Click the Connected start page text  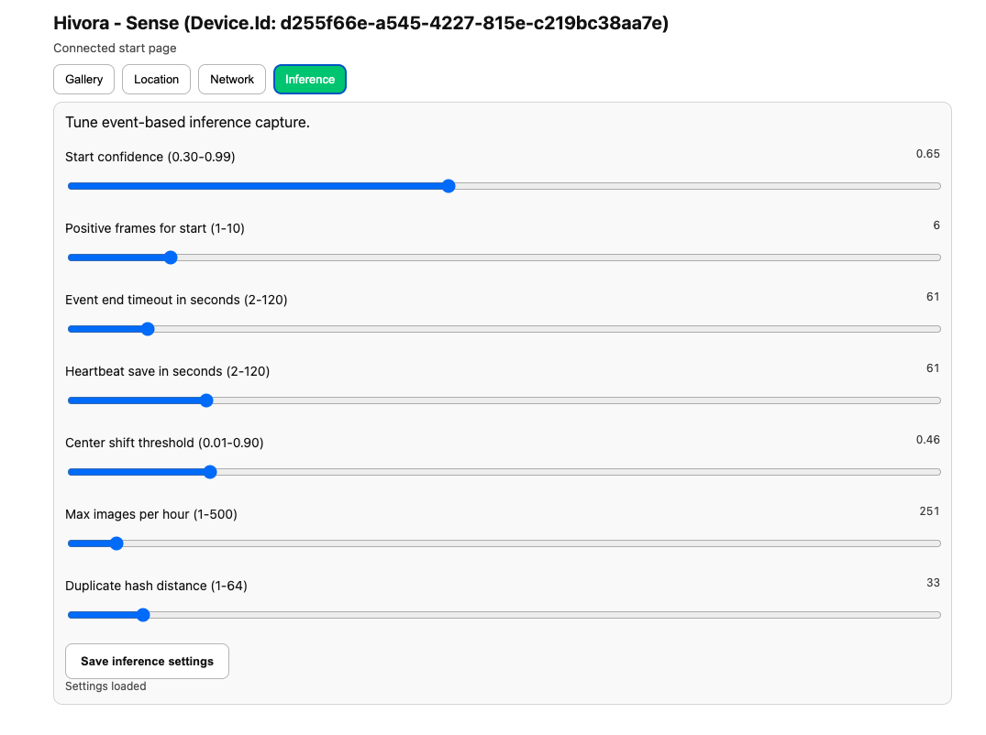[115, 49]
